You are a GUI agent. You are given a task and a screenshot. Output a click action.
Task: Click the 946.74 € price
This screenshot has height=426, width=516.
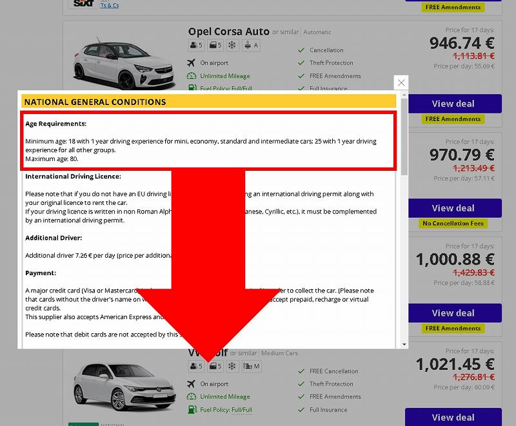pos(462,43)
